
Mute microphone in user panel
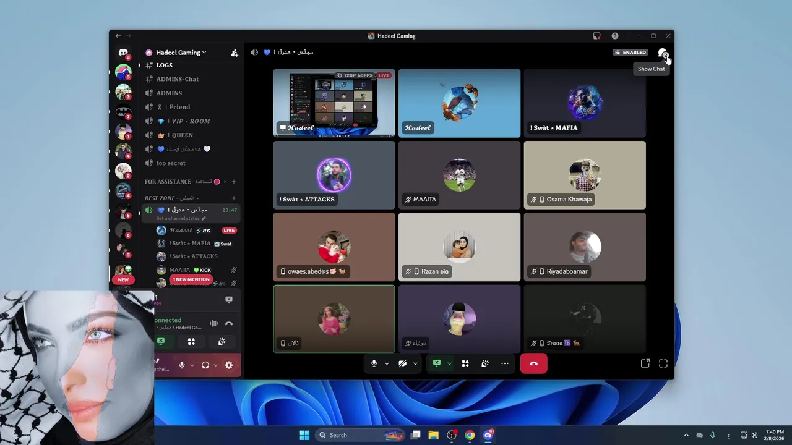point(181,365)
